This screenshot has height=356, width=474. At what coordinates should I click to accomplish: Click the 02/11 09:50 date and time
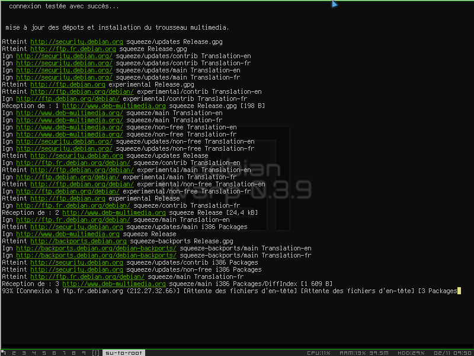click(x=452, y=353)
